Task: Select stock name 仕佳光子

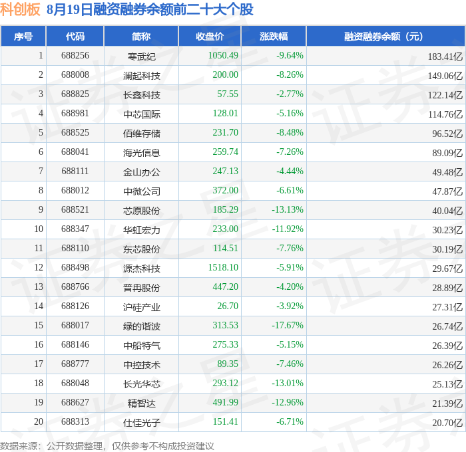Action: tap(141, 423)
